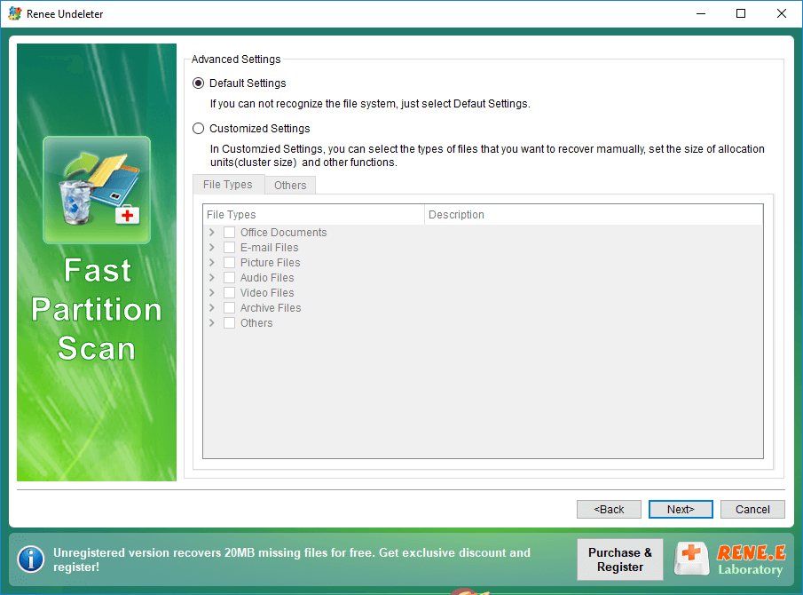The image size is (803, 595).
Task: Select the Audio Files label
Action: 267,278
